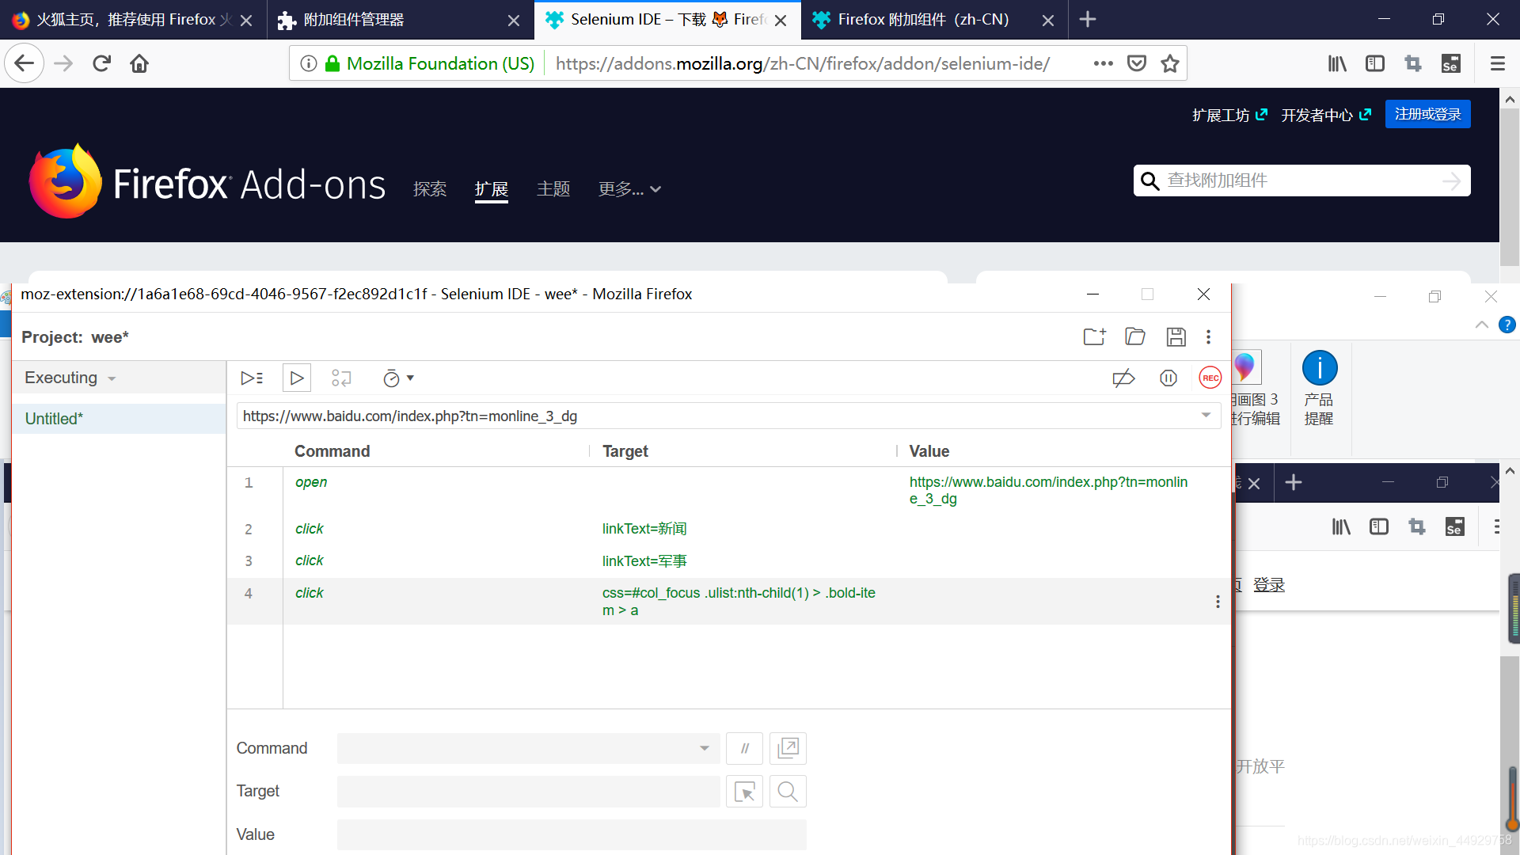1520x855 pixels.
Task: Open the base URL dropdown arrow
Action: pos(1206,416)
